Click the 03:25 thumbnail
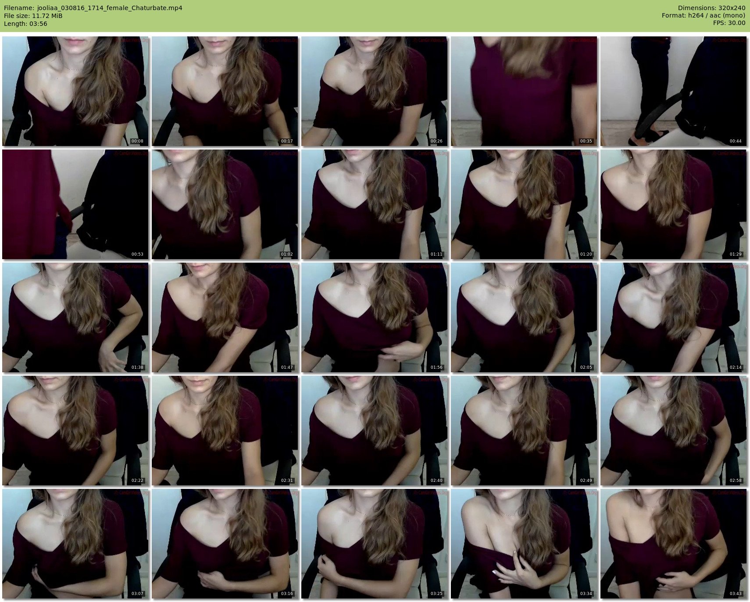Image resolution: width=750 pixels, height=602 pixels. [375, 544]
